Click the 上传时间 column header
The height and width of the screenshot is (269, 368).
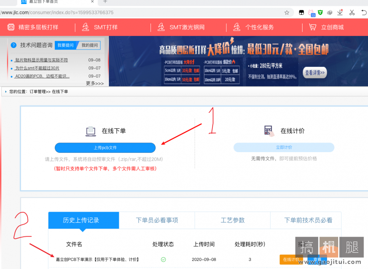(204, 244)
